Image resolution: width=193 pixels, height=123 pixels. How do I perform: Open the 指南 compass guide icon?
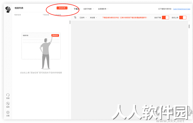8,105
